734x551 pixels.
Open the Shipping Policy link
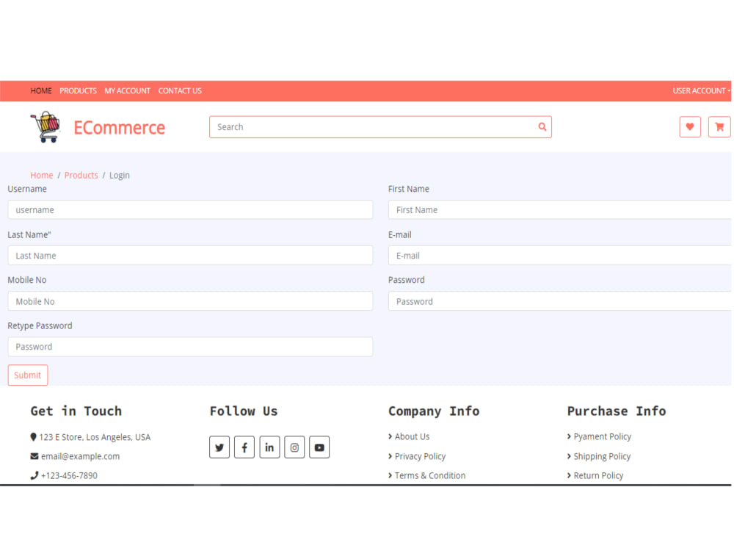[x=602, y=456]
